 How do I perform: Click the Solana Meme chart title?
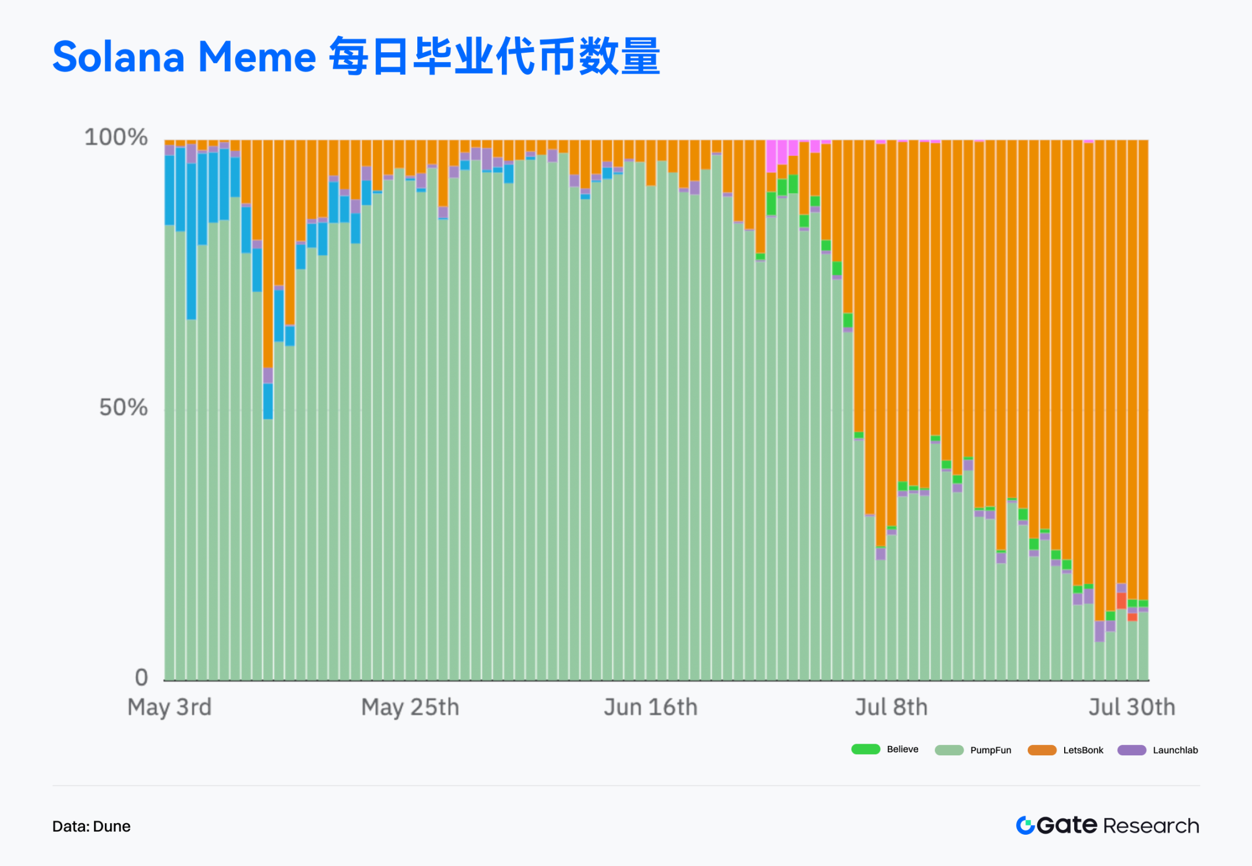pos(356,56)
